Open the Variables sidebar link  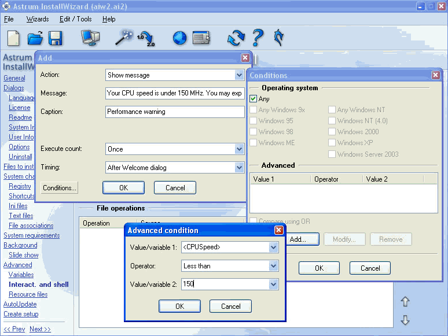21,275
